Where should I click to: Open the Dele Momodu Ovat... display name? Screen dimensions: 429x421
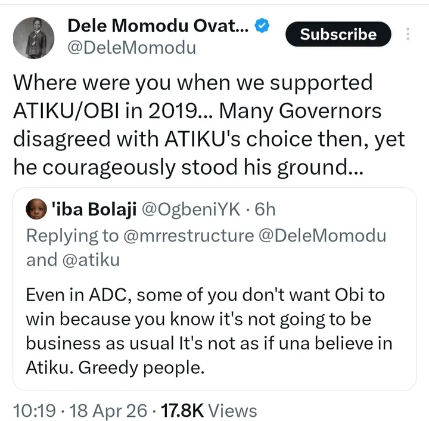pos(157,26)
